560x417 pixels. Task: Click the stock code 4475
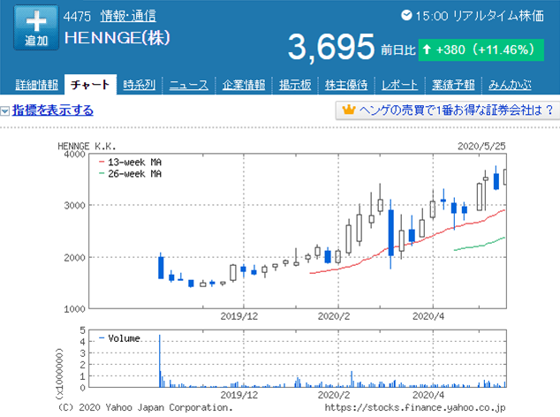(77, 17)
